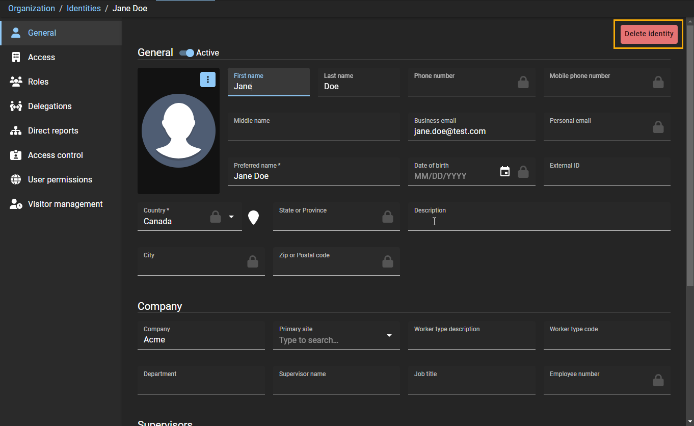Focus the Description field
Image resolution: width=694 pixels, height=426 pixels.
click(x=539, y=217)
